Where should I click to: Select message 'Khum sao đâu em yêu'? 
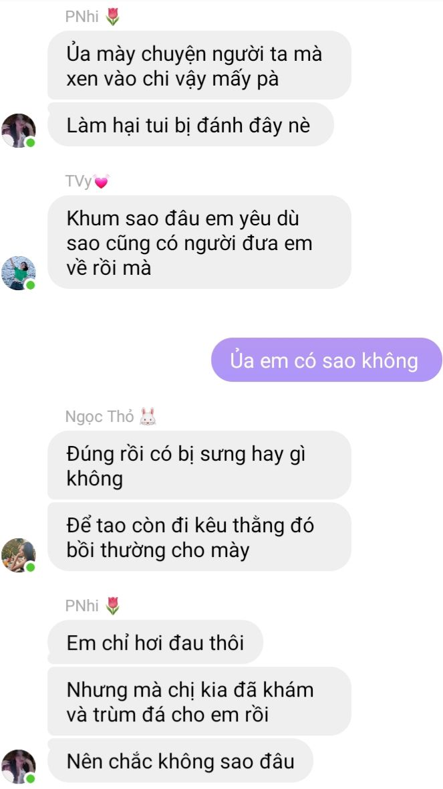pyautogui.click(x=199, y=242)
